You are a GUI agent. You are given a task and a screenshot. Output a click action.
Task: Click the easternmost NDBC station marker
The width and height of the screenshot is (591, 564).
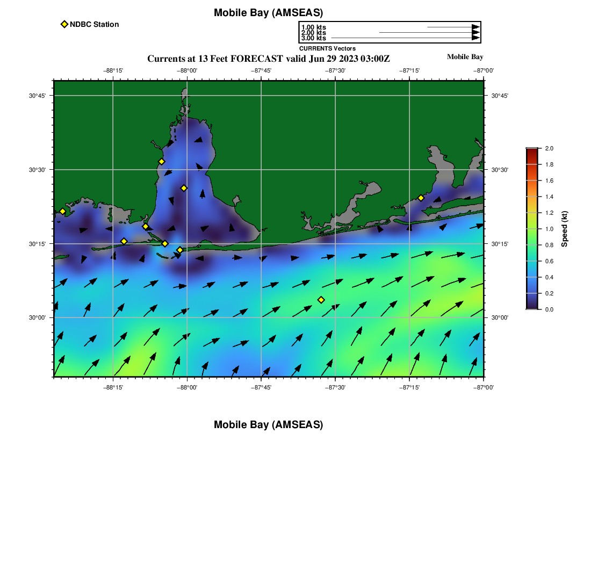[421, 198]
